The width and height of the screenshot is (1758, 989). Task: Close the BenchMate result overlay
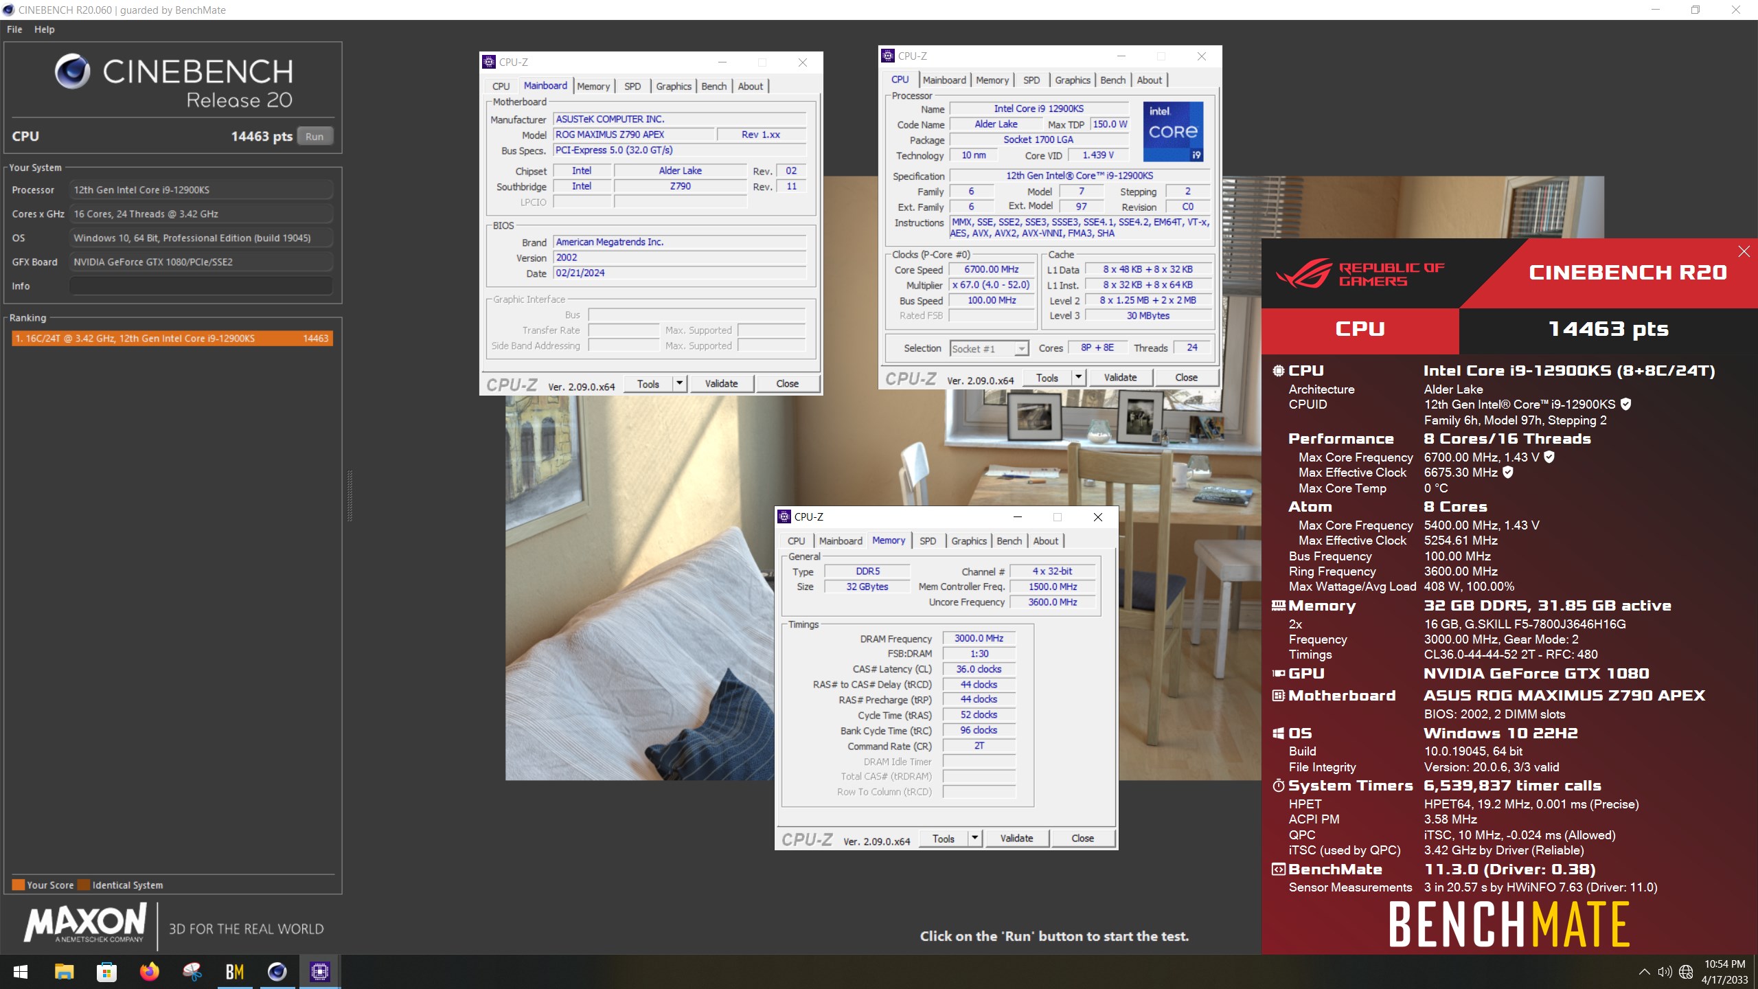(1744, 251)
